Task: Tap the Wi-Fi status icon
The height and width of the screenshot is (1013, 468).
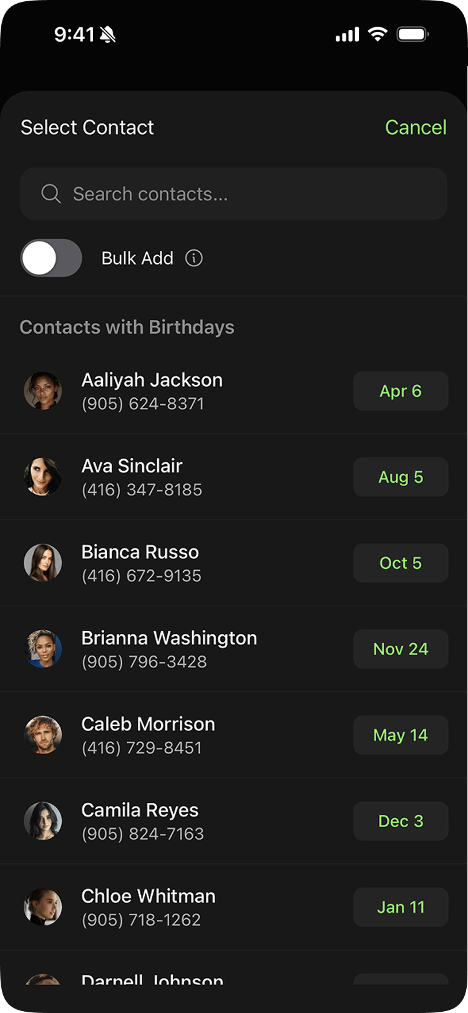Action: pyautogui.click(x=378, y=34)
